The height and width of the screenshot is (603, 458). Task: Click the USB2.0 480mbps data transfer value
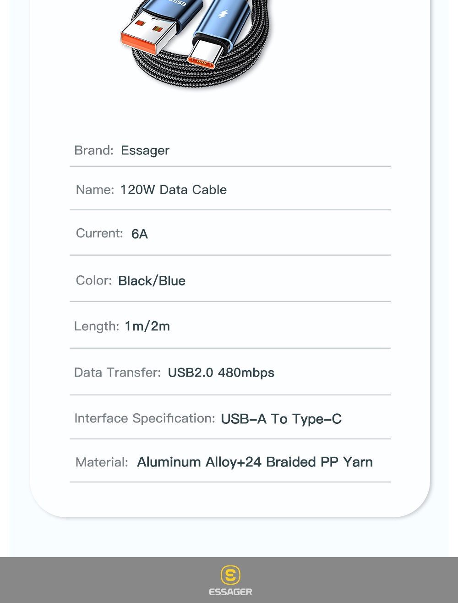pyautogui.click(x=221, y=373)
